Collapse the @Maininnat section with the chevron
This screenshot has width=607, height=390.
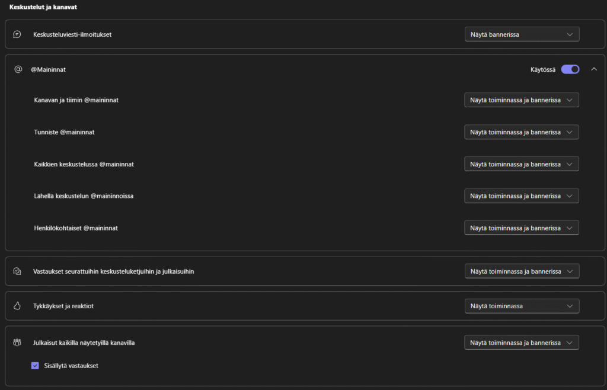tap(594, 69)
